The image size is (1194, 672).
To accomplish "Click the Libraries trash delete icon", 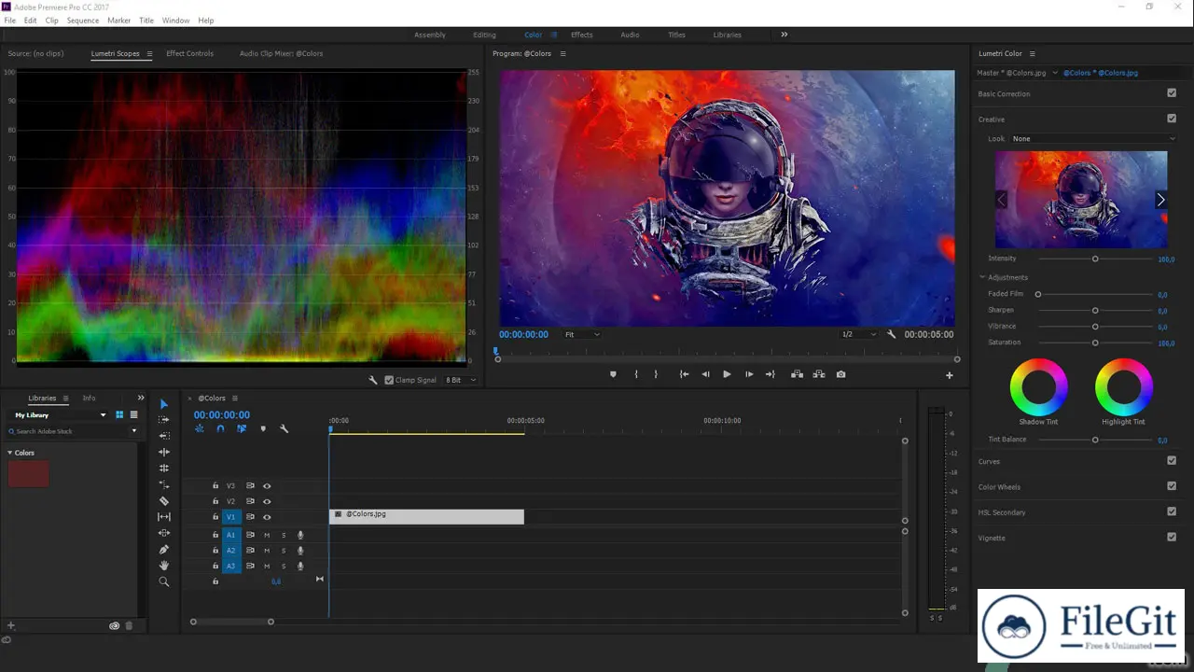I will (130, 626).
